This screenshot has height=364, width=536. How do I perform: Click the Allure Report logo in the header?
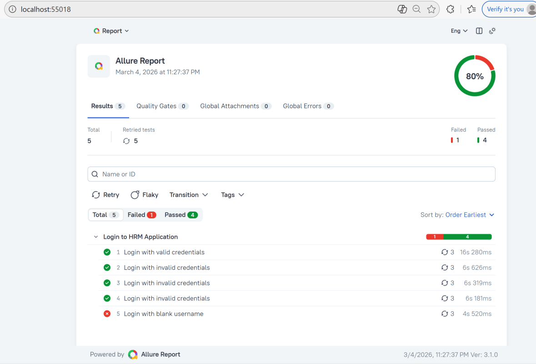tap(99, 66)
